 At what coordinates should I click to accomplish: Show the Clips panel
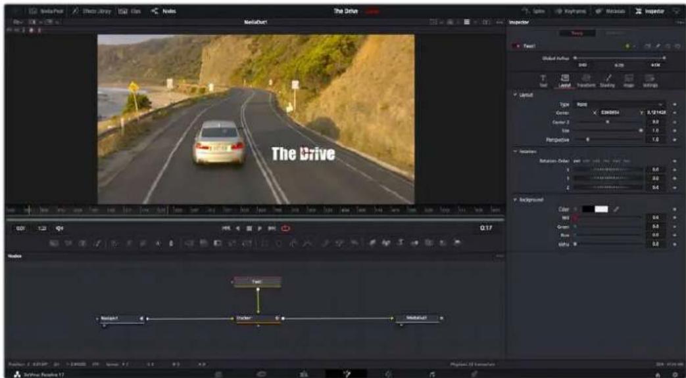pyautogui.click(x=130, y=11)
